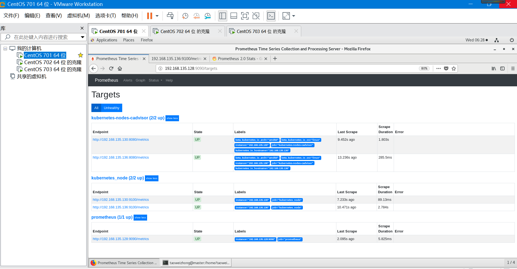Go to the Firefox home page

120,68
